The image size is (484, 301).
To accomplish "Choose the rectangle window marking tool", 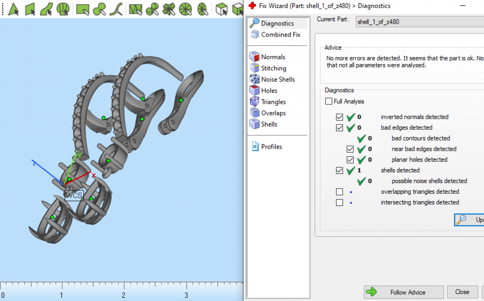I will point(82,8).
